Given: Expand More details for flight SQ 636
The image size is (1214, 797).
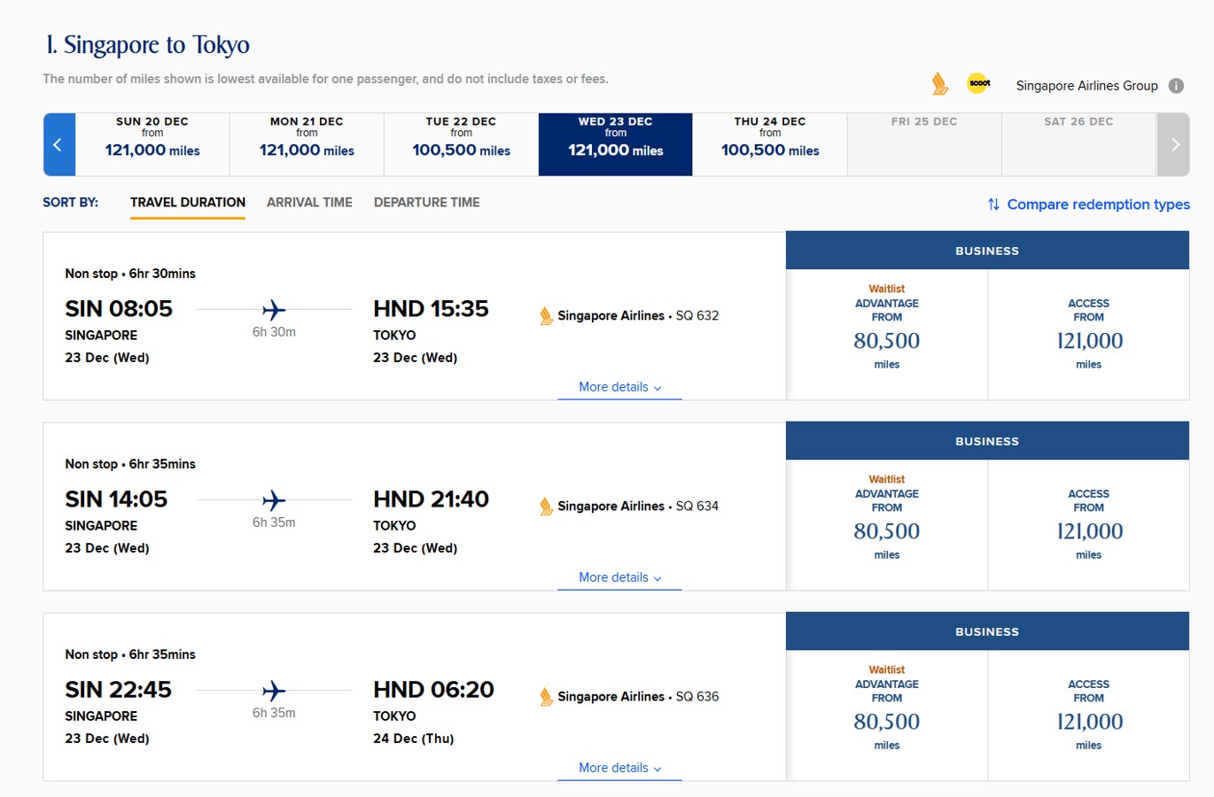Looking at the screenshot, I should coord(619,768).
